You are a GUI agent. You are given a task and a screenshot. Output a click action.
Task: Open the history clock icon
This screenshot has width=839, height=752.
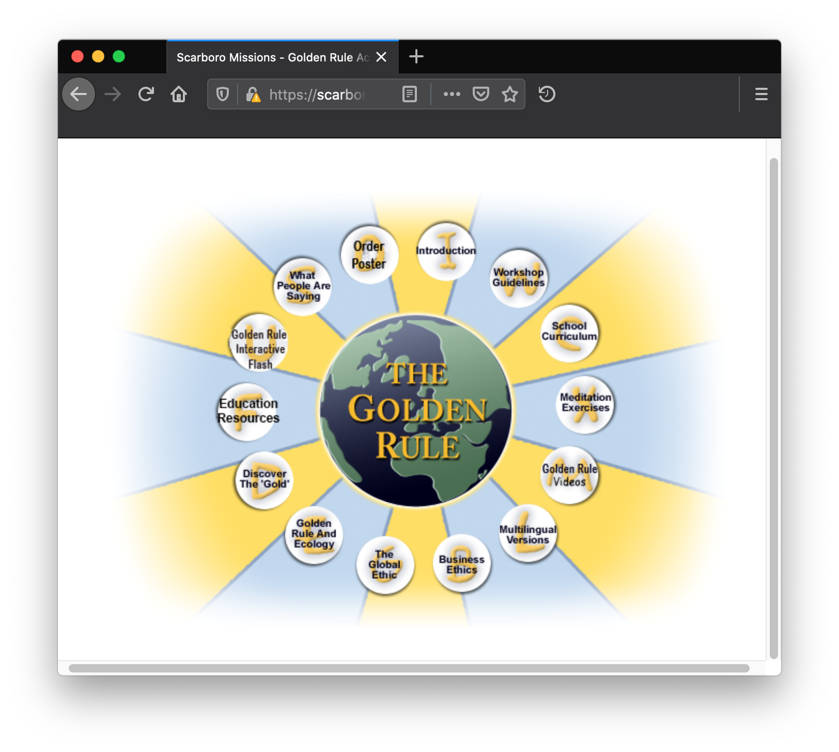click(547, 95)
